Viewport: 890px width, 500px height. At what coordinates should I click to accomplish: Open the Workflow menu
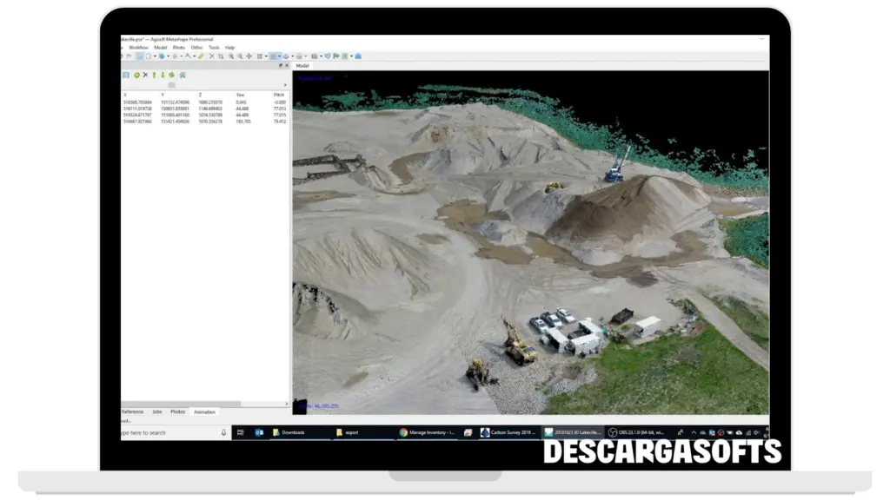(x=139, y=47)
